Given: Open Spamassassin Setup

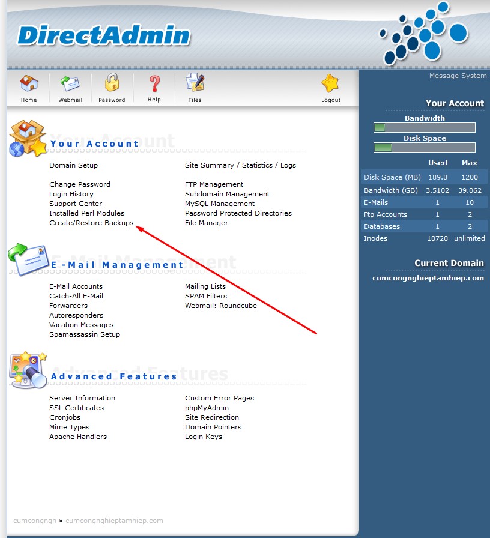Looking at the screenshot, I should click(84, 334).
